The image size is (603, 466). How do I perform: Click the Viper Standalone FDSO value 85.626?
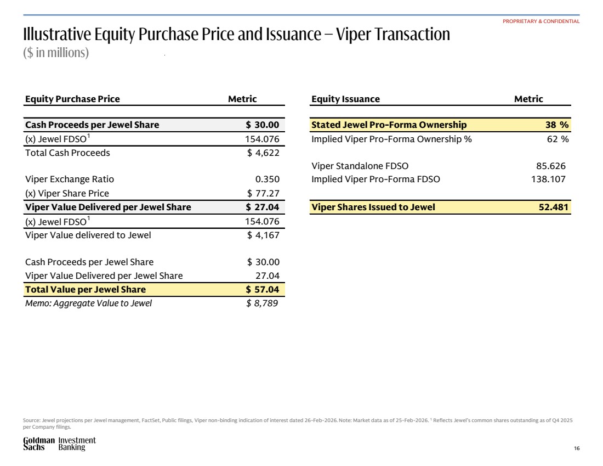point(550,166)
